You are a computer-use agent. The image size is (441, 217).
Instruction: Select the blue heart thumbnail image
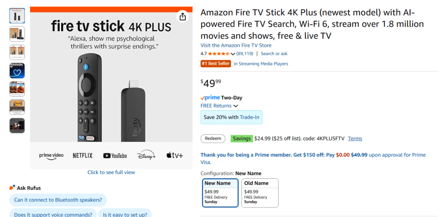pos(17,71)
